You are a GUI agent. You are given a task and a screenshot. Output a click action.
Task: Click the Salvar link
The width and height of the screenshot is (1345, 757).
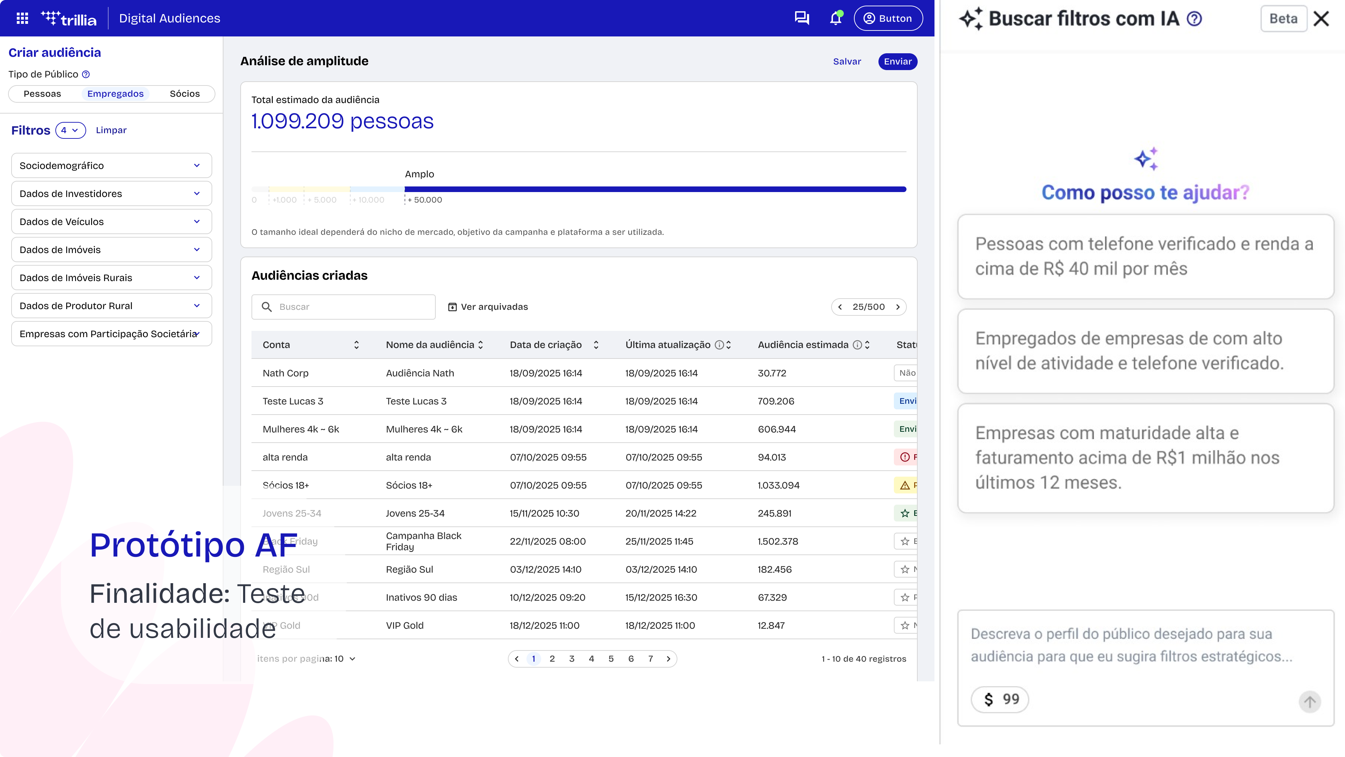coord(847,62)
